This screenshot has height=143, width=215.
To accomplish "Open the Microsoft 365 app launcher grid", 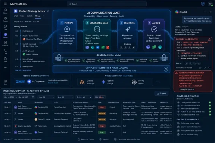I will (x=5, y=4).
